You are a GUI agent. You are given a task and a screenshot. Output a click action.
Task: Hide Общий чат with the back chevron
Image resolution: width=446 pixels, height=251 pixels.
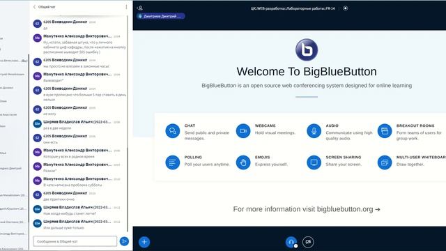click(34, 7)
